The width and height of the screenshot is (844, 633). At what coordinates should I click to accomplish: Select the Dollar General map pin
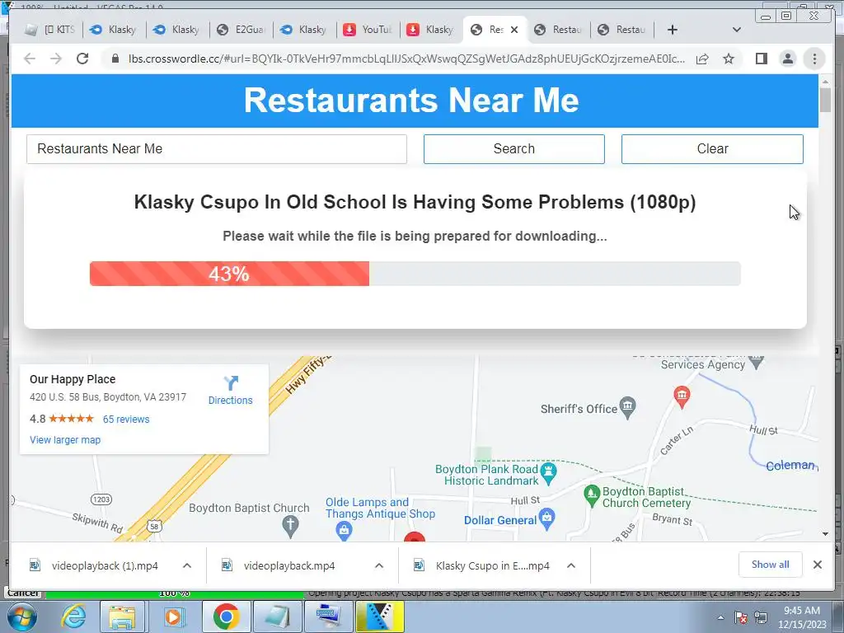(x=547, y=518)
